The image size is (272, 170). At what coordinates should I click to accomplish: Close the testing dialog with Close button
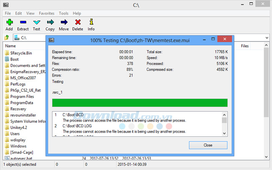[x=208, y=145]
